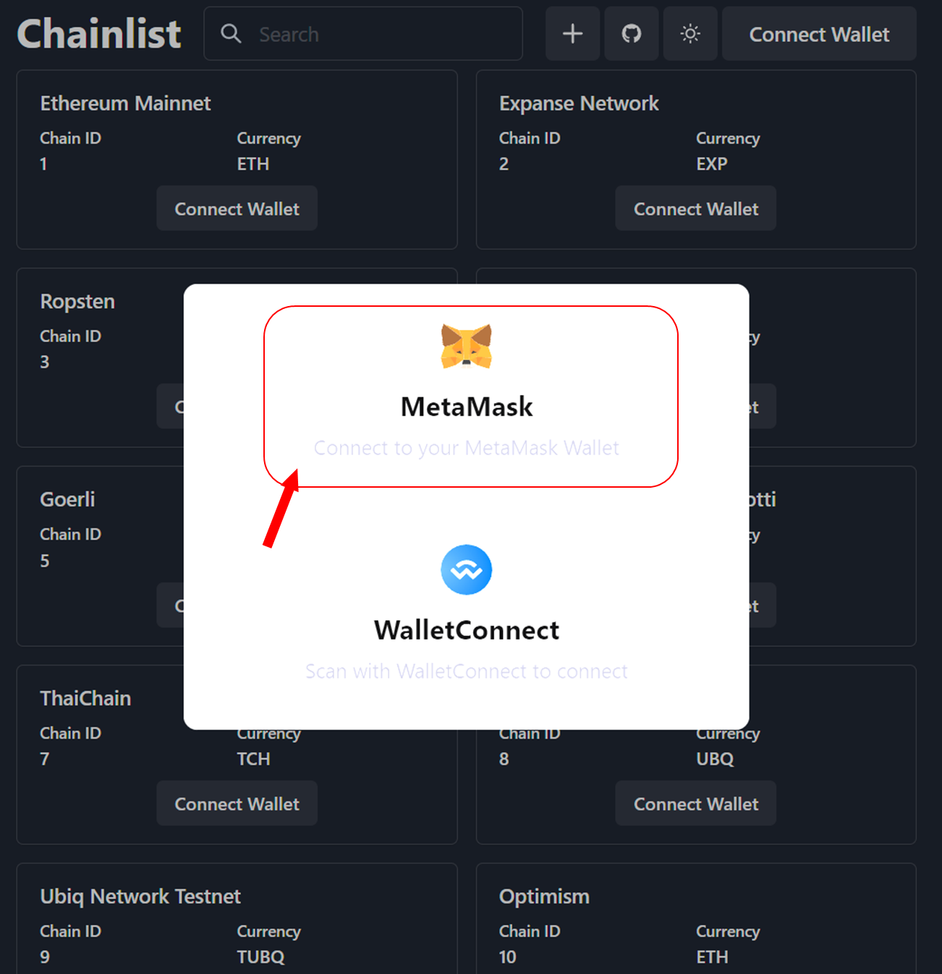Image resolution: width=942 pixels, height=974 pixels.
Task: Connect Wallet for Ethereum Mainnet
Action: [237, 208]
